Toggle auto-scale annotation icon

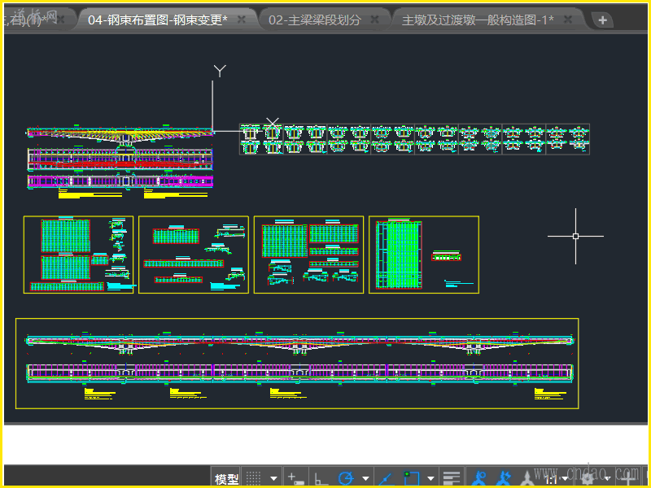pos(503,478)
